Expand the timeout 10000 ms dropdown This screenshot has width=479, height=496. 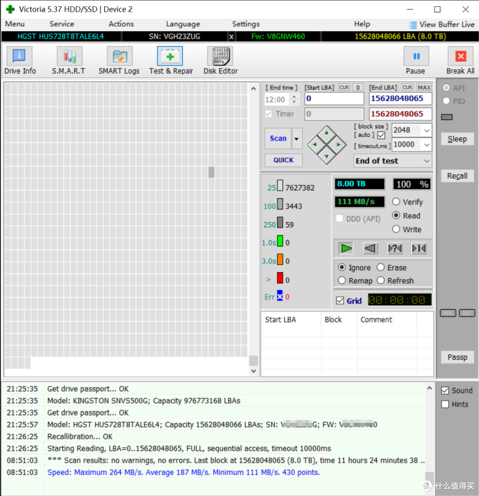[x=427, y=145]
